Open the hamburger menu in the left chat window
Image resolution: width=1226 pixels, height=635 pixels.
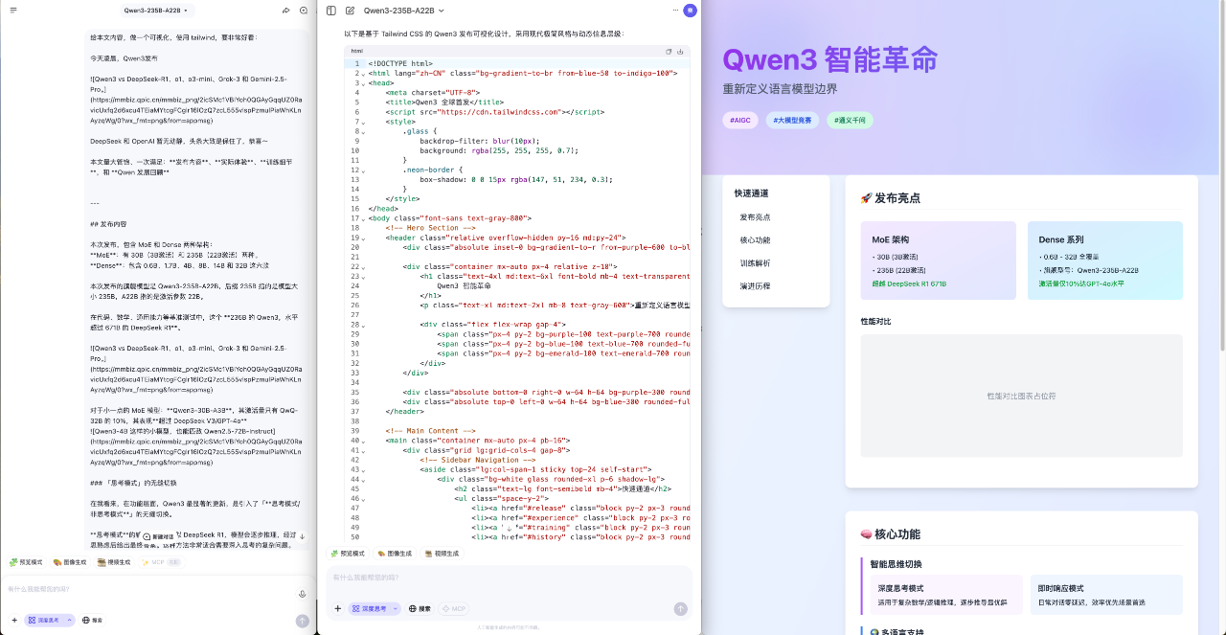pos(13,10)
